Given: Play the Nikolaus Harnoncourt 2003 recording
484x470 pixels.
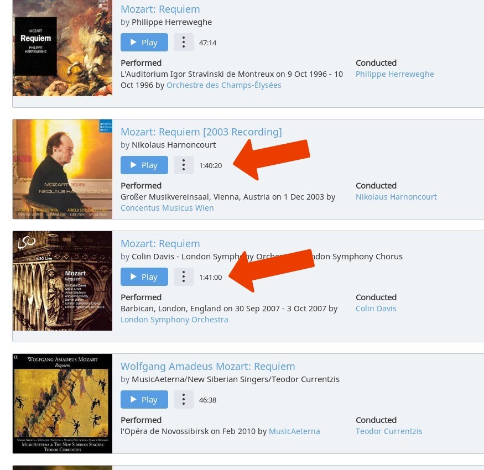Looking at the screenshot, I should point(144,165).
